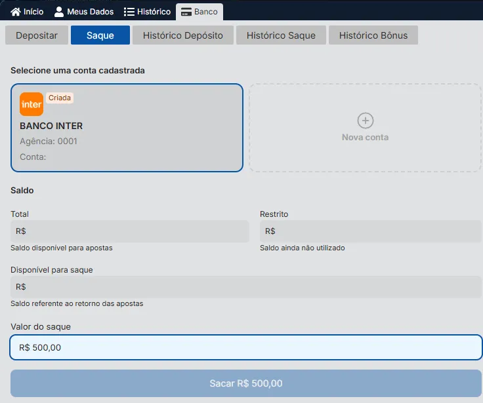Click the Criada status badge

pos(60,98)
